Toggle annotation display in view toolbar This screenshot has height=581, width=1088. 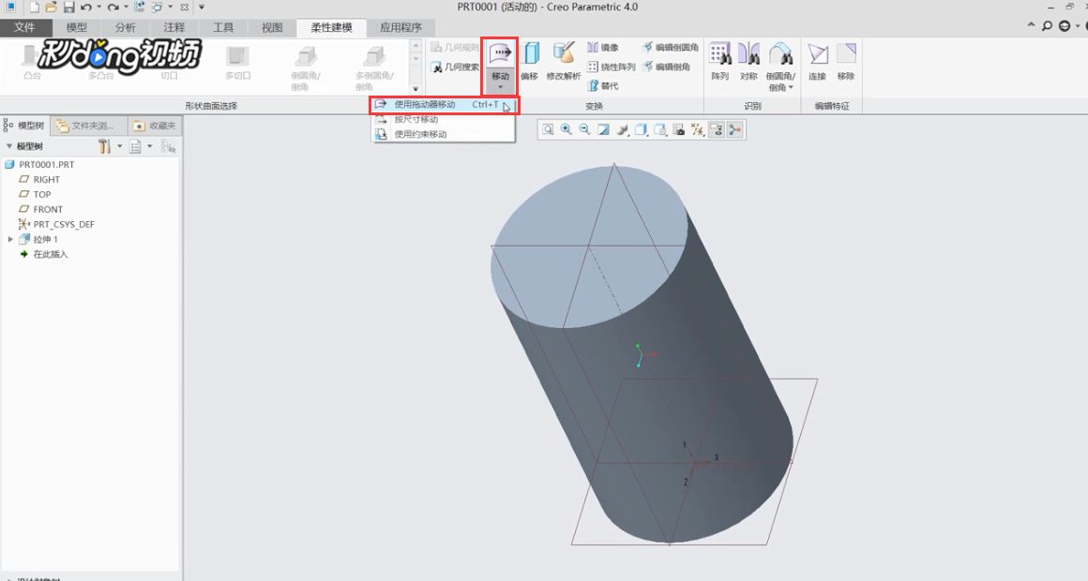click(x=716, y=129)
